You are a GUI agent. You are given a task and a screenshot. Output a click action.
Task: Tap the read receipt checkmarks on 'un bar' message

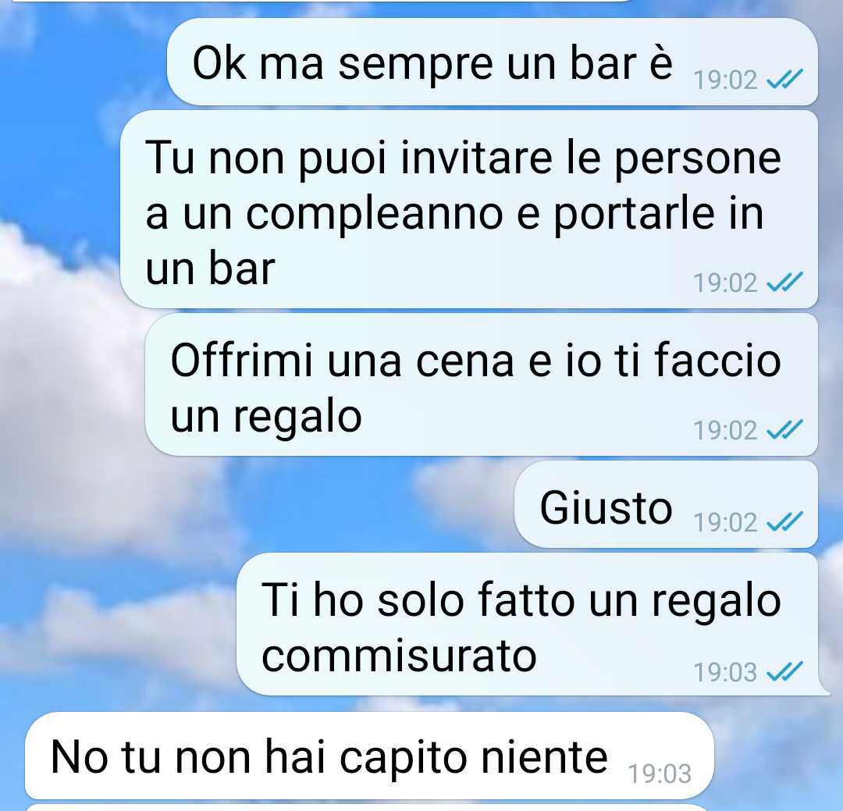[784, 283]
